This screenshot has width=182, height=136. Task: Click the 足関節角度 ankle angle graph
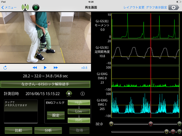tap(146, 52)
